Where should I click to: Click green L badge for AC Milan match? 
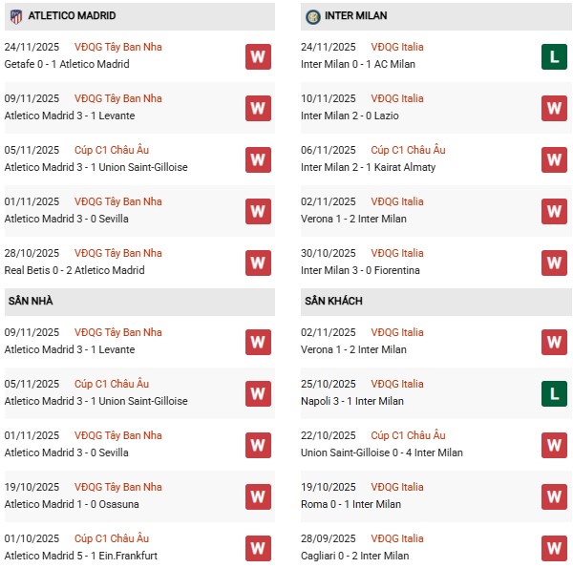[x=554, y=56]
